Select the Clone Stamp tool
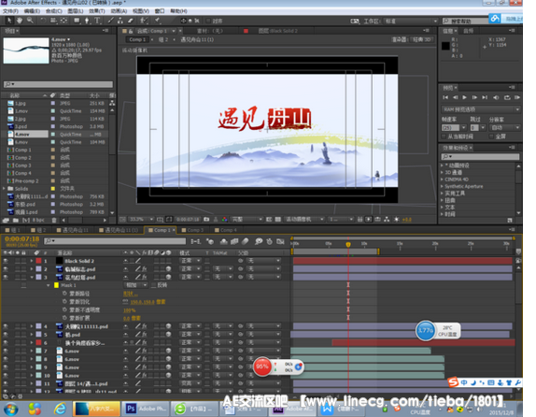This screenshot has width=536, height=417. (120, 21)
